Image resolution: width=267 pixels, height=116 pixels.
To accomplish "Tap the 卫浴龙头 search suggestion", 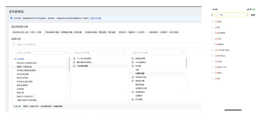I will tap(218, 39).
